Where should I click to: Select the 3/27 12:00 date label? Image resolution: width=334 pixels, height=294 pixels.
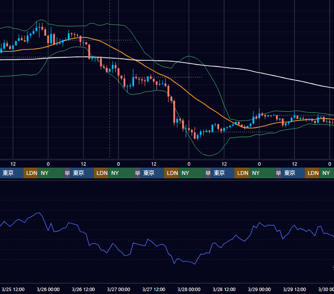pos(154,289)
